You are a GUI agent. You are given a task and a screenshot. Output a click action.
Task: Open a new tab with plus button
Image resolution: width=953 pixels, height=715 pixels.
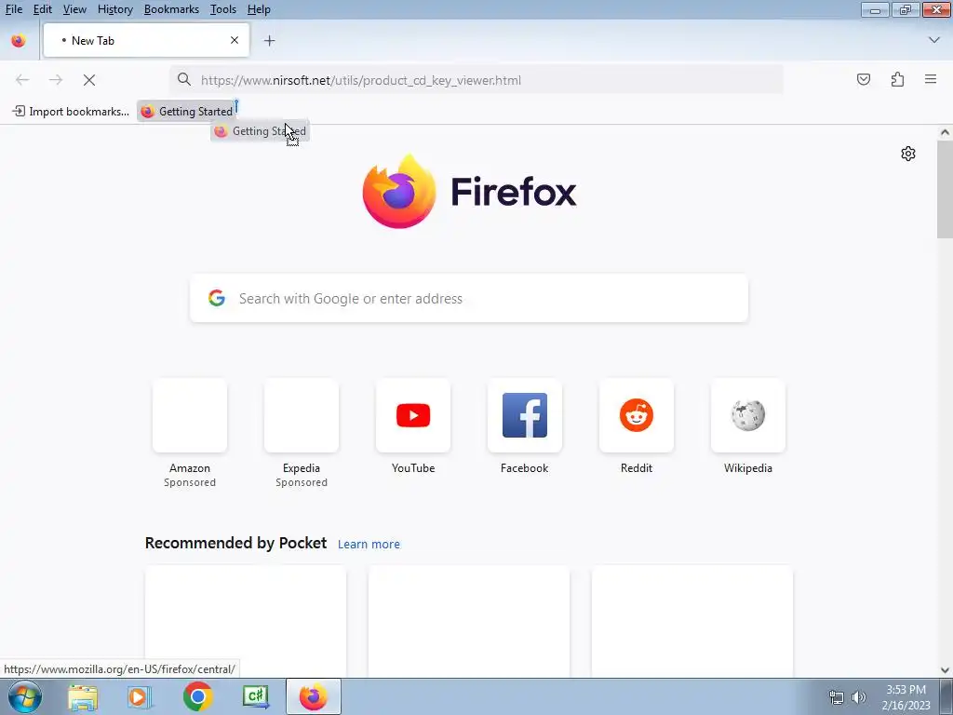[269, 41]
